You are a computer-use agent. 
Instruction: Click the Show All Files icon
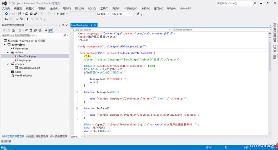[40, 30]
